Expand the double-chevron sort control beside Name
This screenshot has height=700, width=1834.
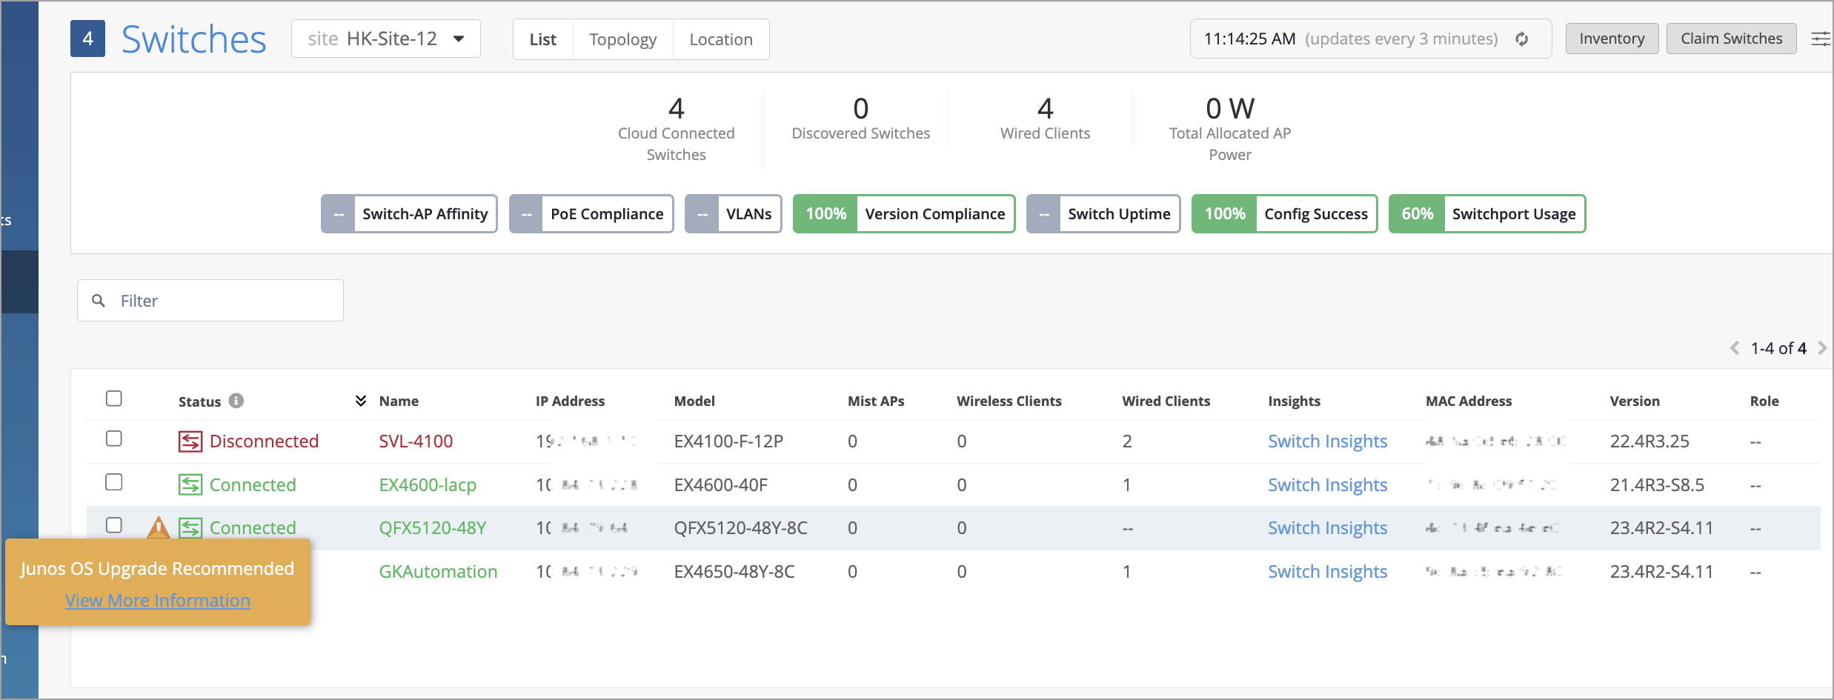pos(361,401)
